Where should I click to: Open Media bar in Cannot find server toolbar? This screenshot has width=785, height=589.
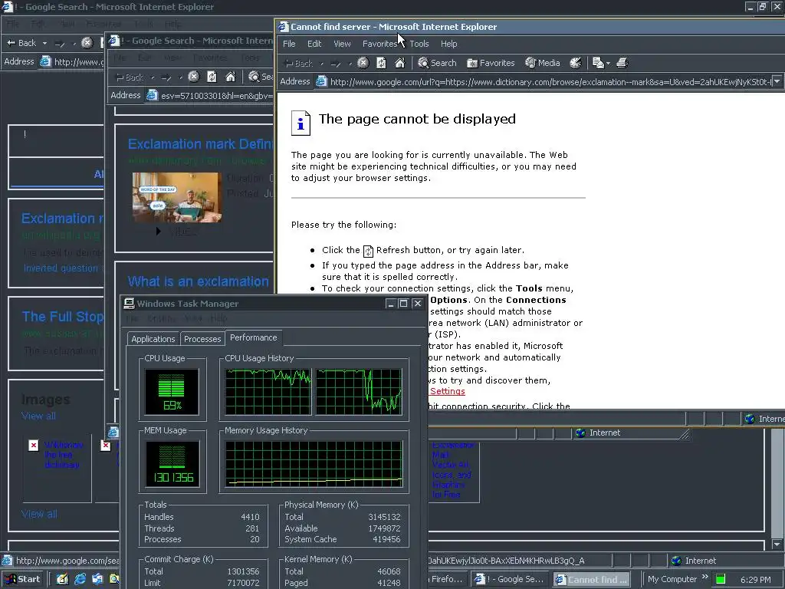tap(543, 63)
